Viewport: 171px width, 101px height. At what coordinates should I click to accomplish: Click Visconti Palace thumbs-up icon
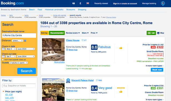[x=121, y=92]
